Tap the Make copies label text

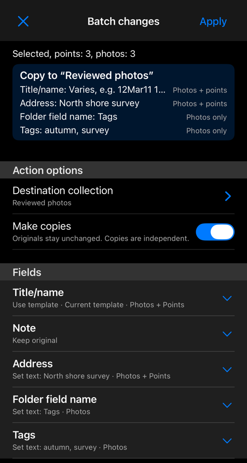click(42, 226)
